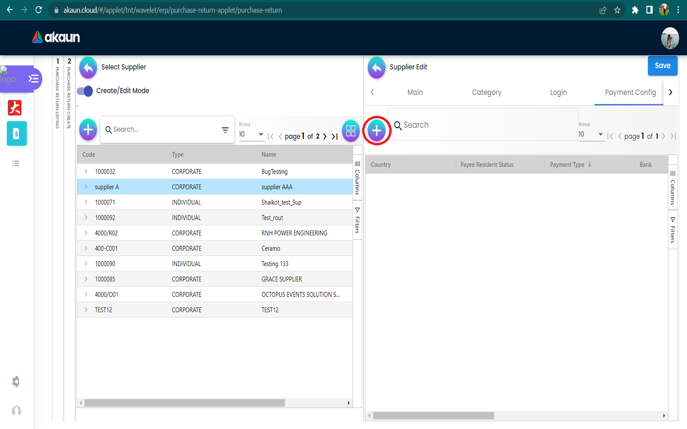Screen dimensions: 687x429
Task: Go to next page of supplier list
Action: tap(325, 136)
